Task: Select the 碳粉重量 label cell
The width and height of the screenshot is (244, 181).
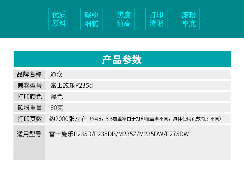Action: point(29,107)
